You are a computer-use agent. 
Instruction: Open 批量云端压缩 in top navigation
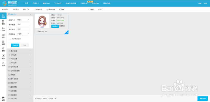[x=71, y=3]
